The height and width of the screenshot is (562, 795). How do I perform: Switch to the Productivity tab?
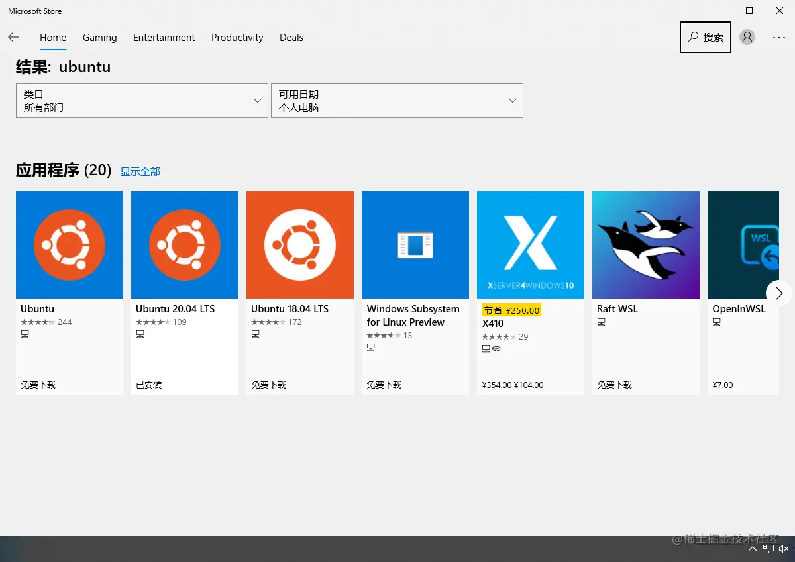tap(237, 38)
